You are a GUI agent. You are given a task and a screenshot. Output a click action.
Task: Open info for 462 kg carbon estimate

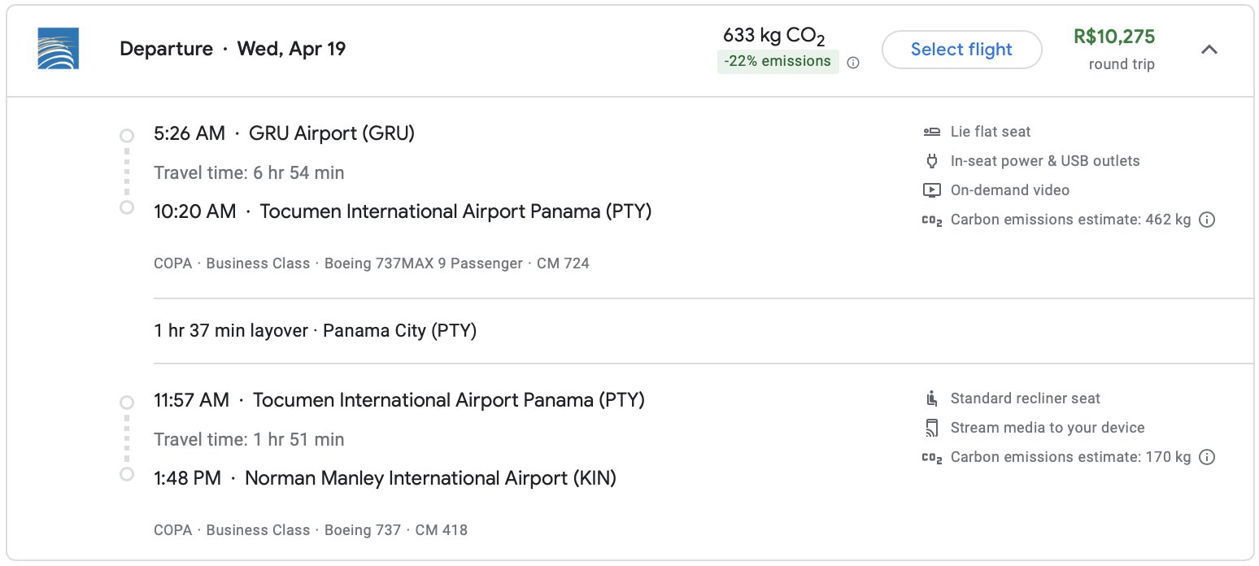(x=1208, y=220)
